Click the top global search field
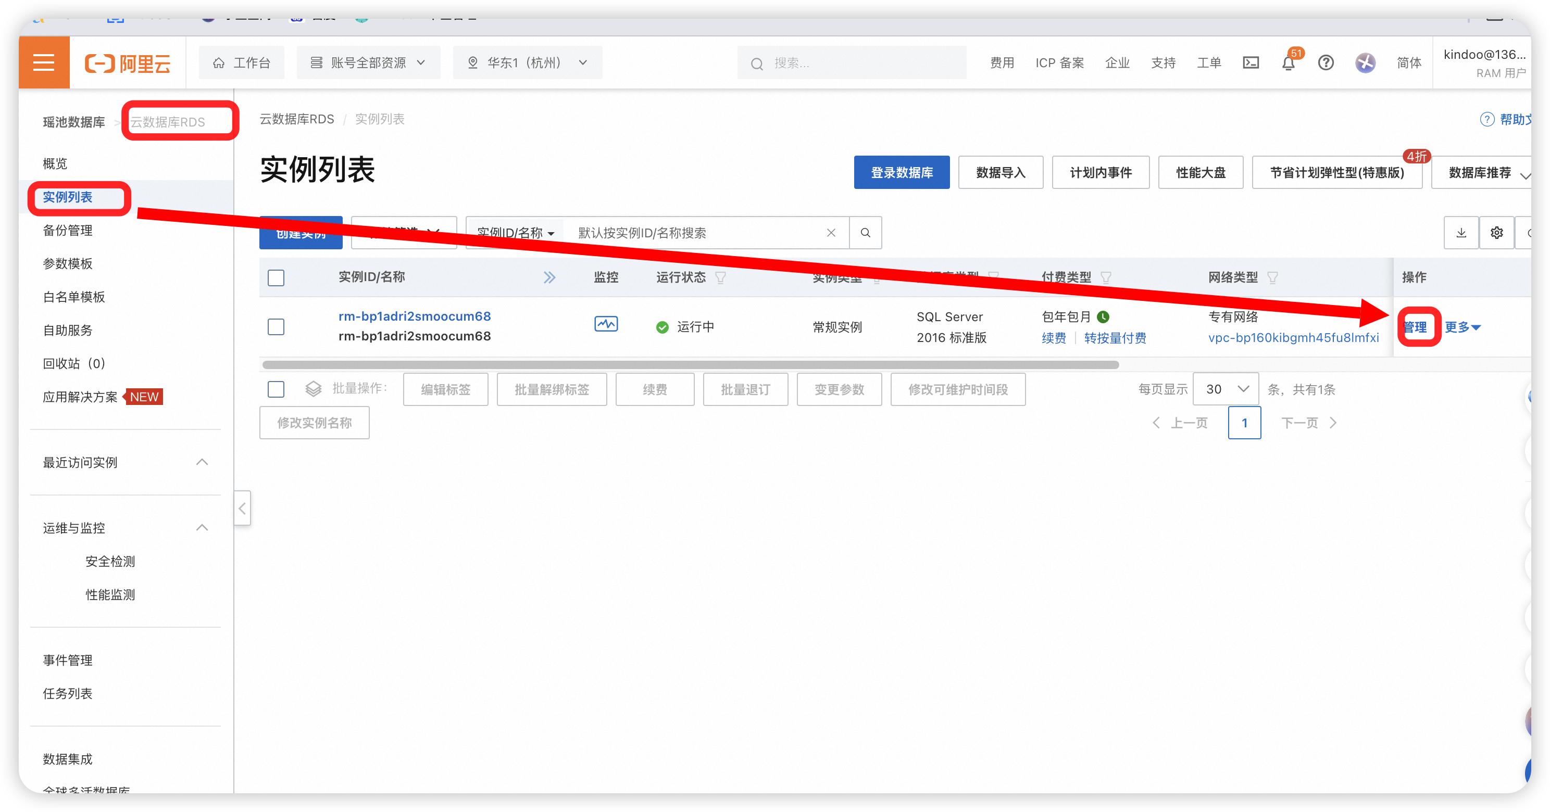The image size is (1550, 812). point(852,62)
